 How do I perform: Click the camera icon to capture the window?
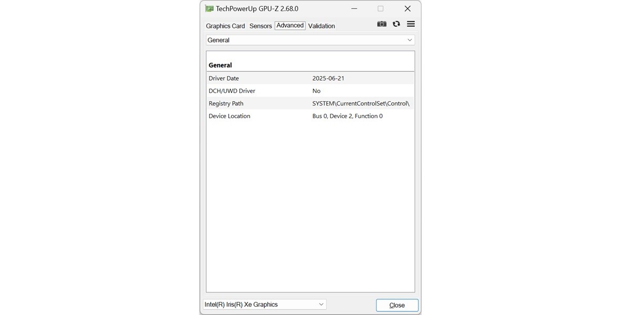point(381,24)
